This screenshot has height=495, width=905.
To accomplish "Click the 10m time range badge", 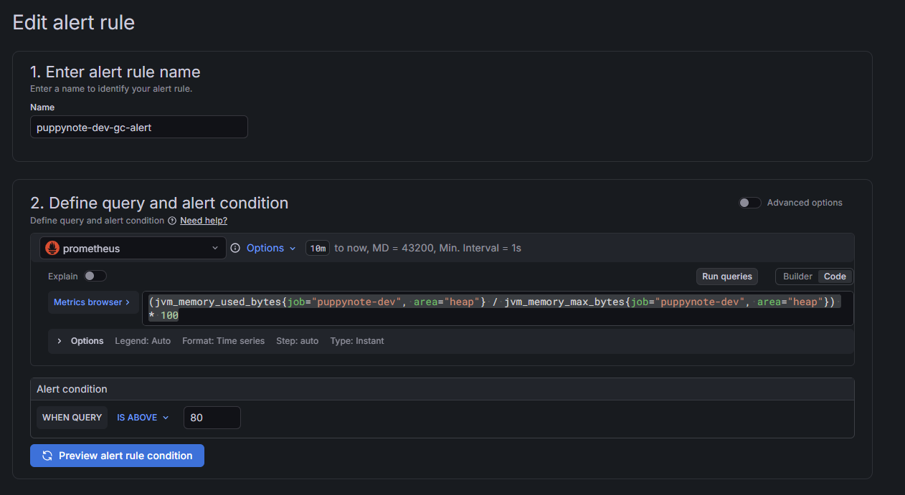I will [x=317, y=249].
